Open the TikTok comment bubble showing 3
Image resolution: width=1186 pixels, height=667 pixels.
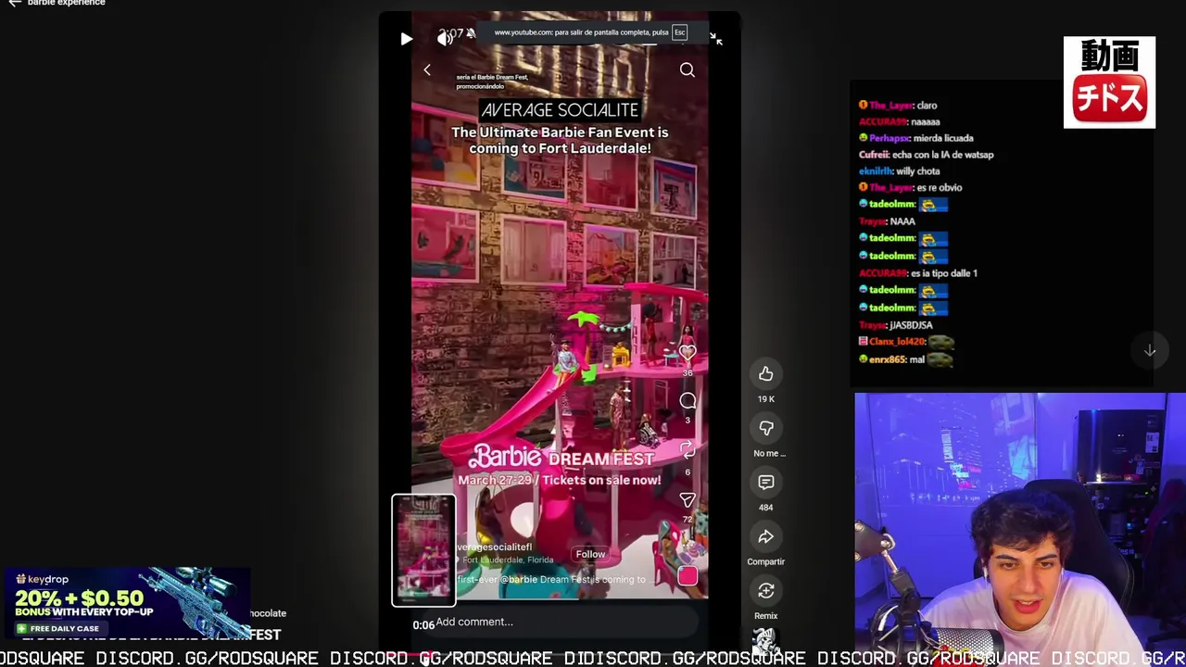[688, 401]
